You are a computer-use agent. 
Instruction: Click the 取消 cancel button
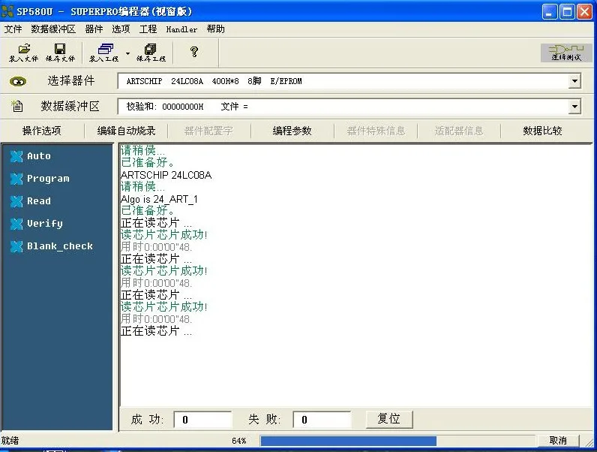[558, 441]
